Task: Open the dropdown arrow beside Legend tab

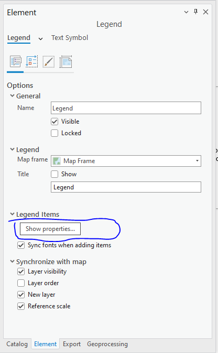Action: tap(40, 39)
